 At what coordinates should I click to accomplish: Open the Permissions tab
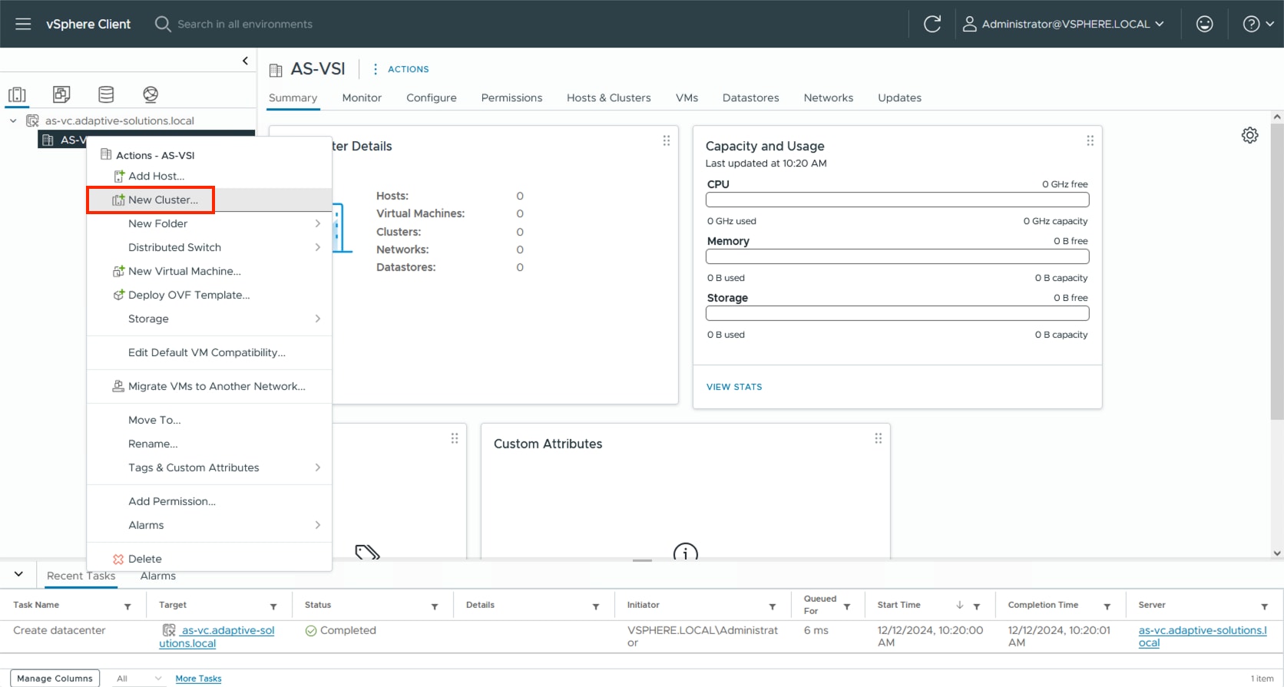pos(511,97)
